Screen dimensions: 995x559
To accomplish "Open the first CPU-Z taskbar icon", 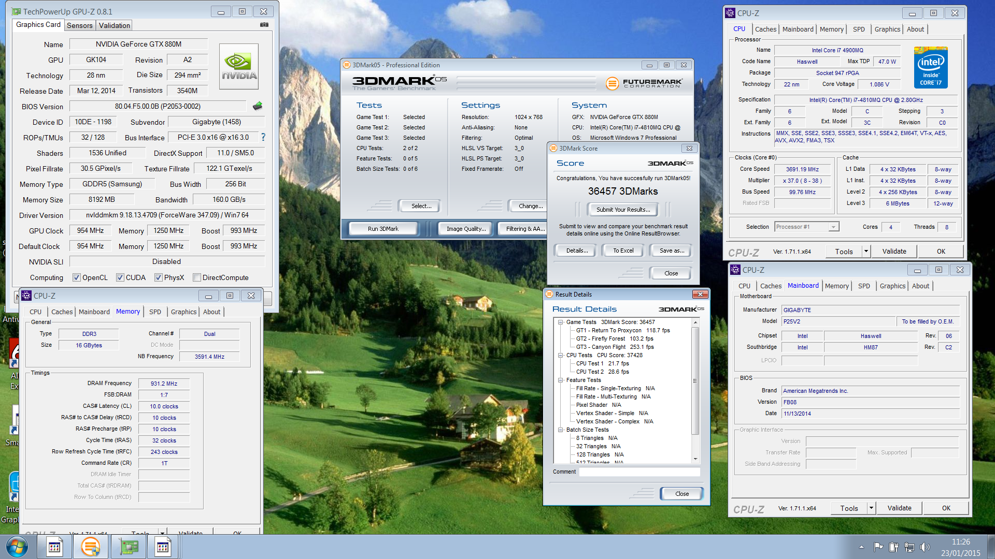I will tap(54, 547).
